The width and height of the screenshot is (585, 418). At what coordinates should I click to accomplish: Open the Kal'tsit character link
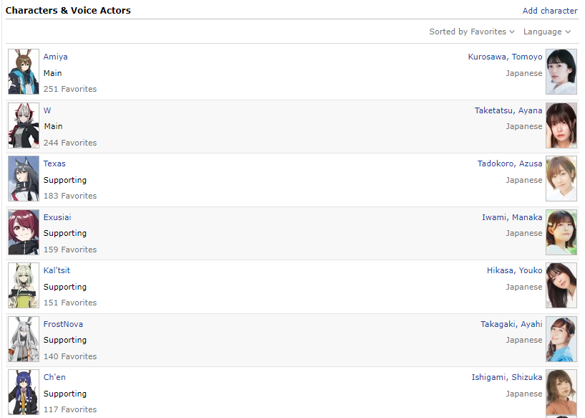pos(57,270)
